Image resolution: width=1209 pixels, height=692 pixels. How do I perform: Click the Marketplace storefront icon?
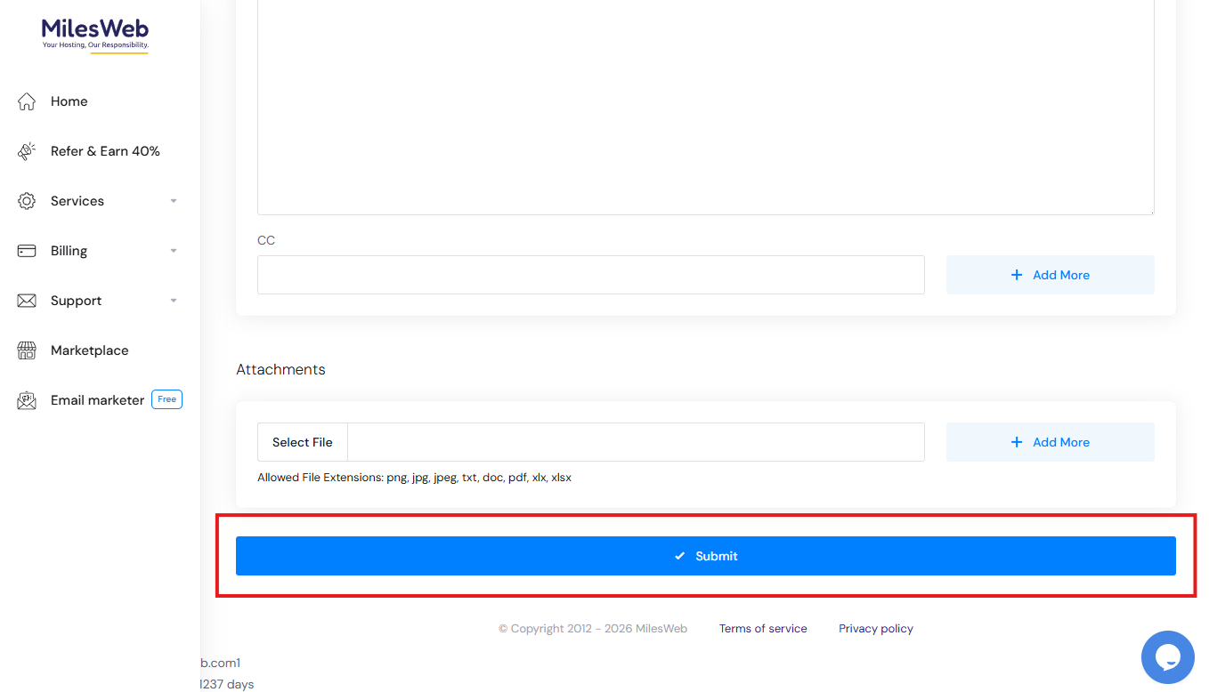pyautogui.click(x=27, y=350)
